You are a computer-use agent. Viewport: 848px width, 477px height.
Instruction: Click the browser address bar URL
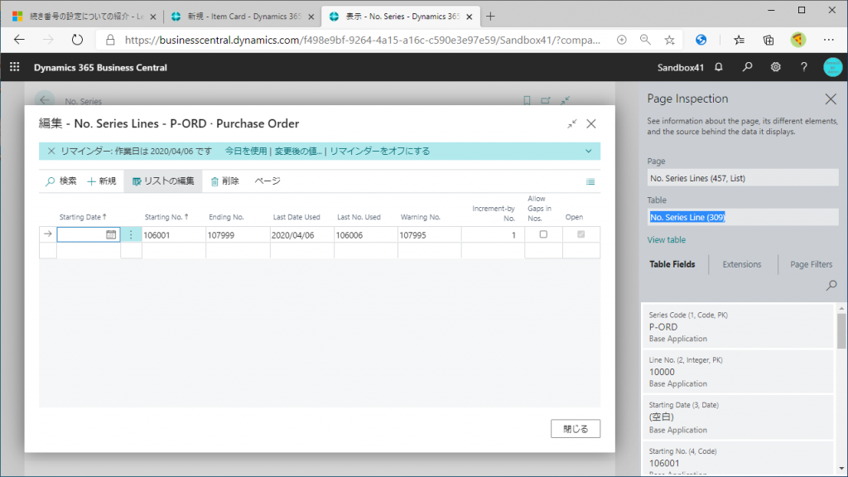click(363, 40)
